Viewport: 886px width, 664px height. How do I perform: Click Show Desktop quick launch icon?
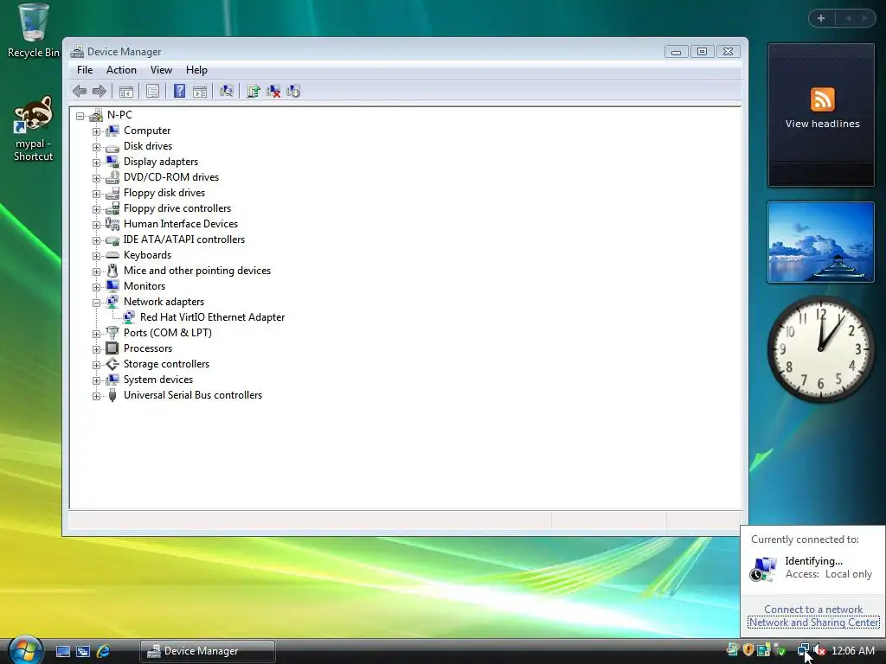coord(62,651)
